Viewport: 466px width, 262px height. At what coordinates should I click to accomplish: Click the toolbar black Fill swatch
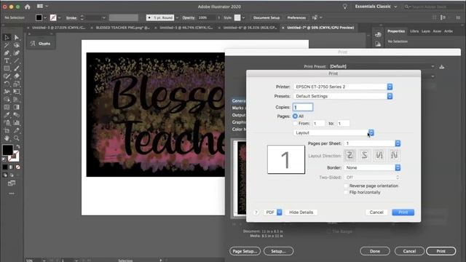click(x=8, y=150)
